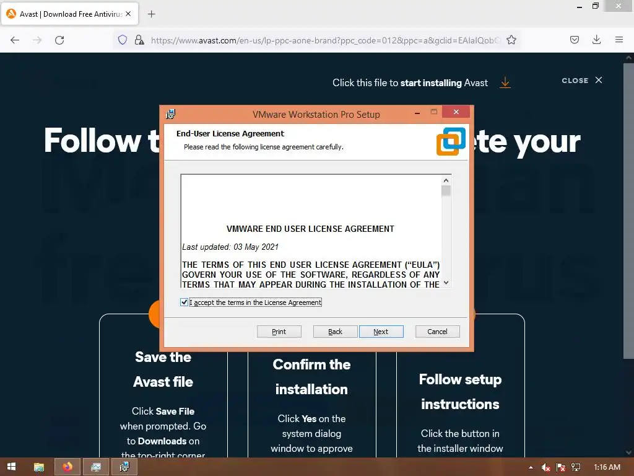Click the license text scrollbar thumb
Screen dimensions: 634x476
tap(446, 191)
